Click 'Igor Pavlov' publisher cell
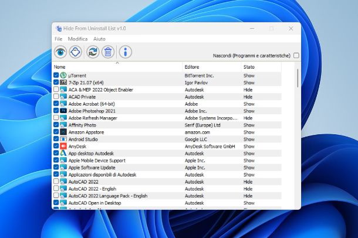Screen dimensions: 358x238 tap(196, 83)
